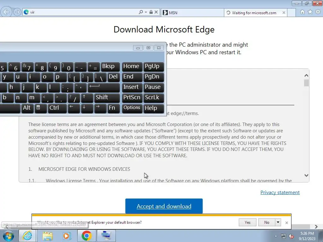Screen dimensions: 323x242
Task: Click the 0 key on on-screen keyboard
Action: coord(67,67)
